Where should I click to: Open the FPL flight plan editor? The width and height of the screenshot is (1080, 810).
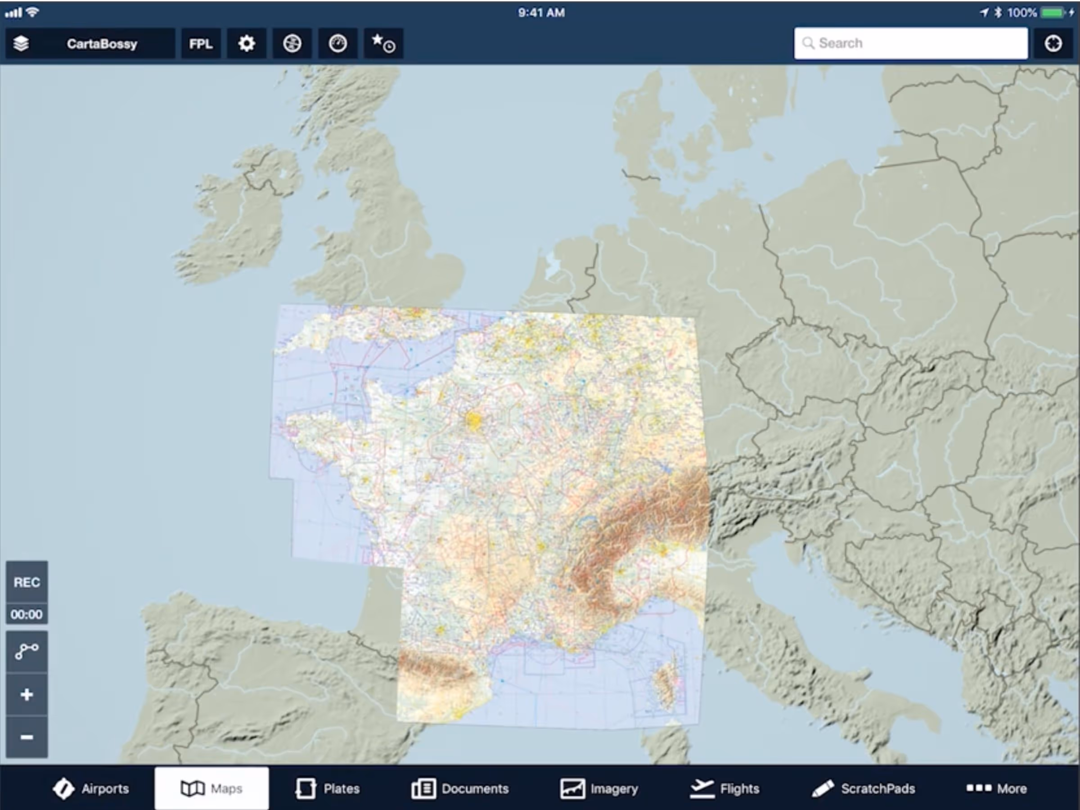tap(201, 44)
